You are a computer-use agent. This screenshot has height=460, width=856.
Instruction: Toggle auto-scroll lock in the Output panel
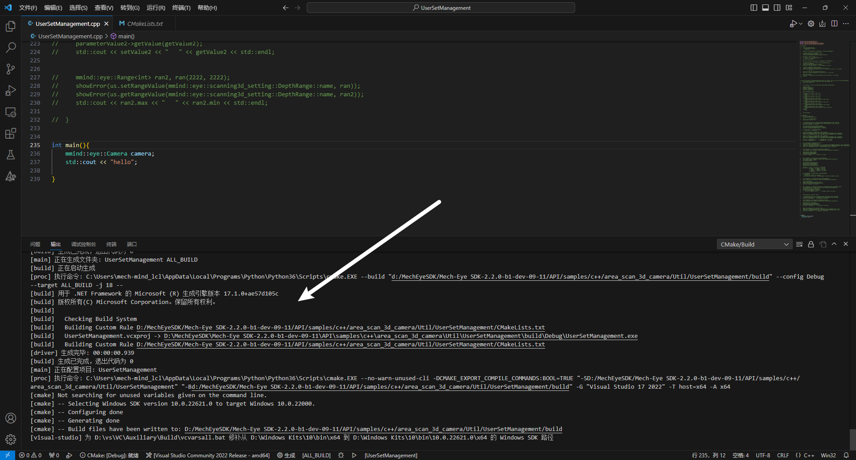point(811,244)
